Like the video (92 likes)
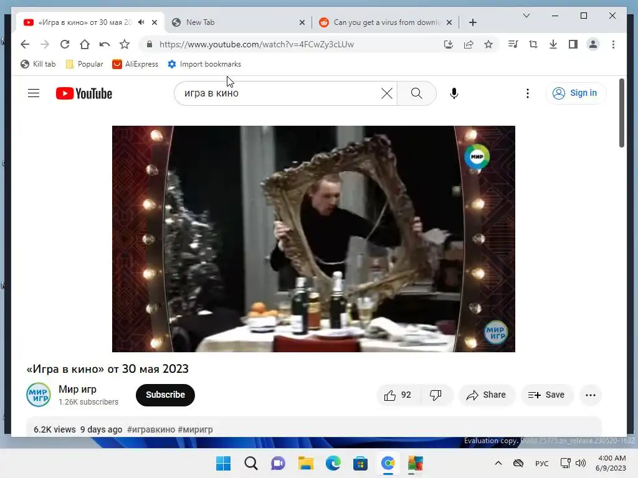This screenshot has width=638, height=478. pyautogui.click(x=398, y=395)
